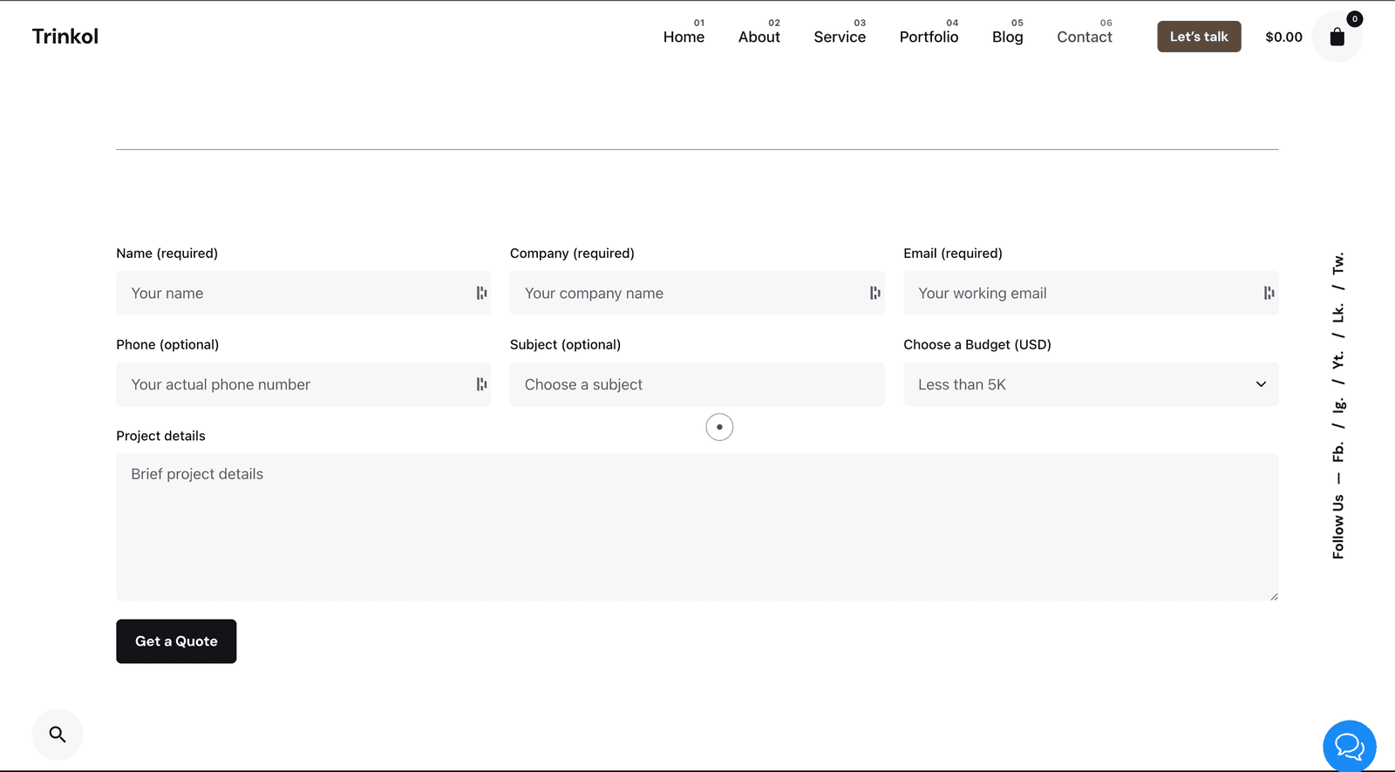Click the $0.00 cart total
Image resolution: width=1395 pixels, height=772 pixels.
pyautogui.click(x=1283, y=37)
